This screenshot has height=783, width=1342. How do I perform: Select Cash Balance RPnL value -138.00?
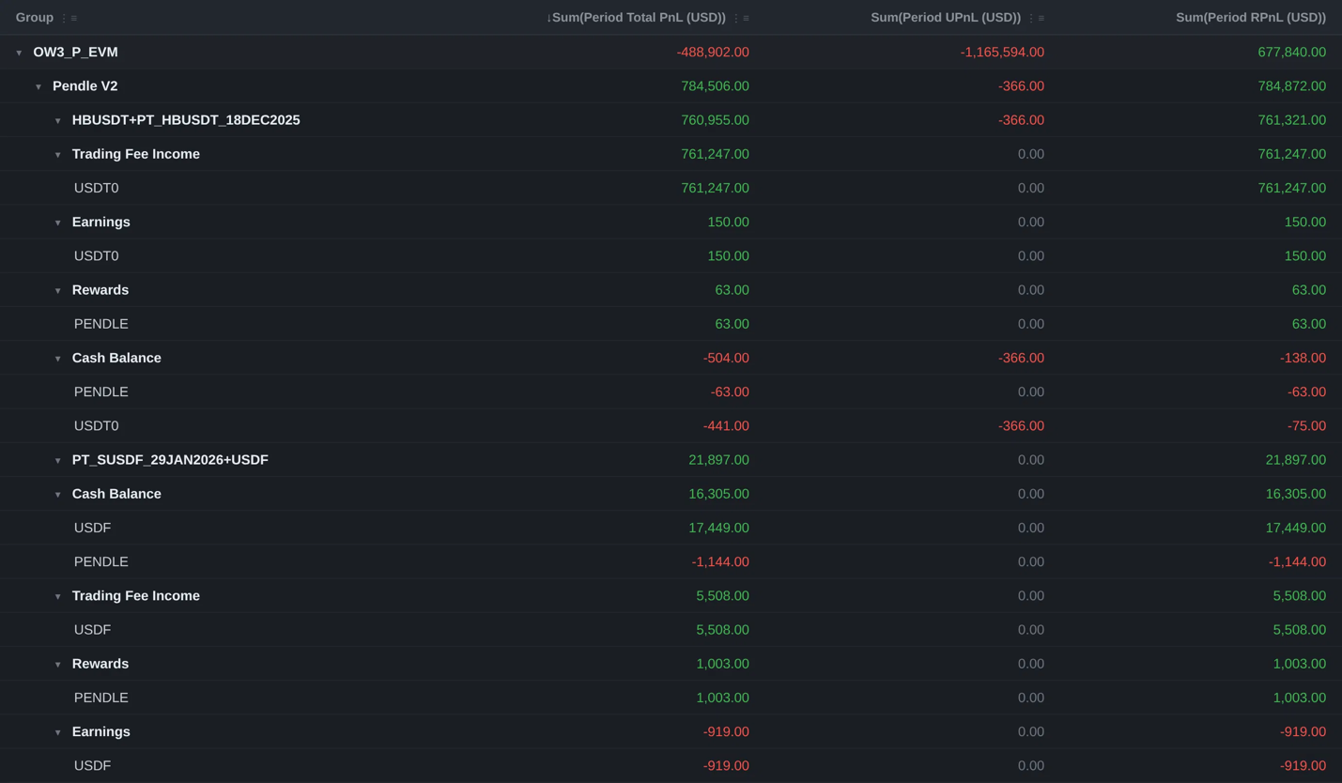[1303, 358]
